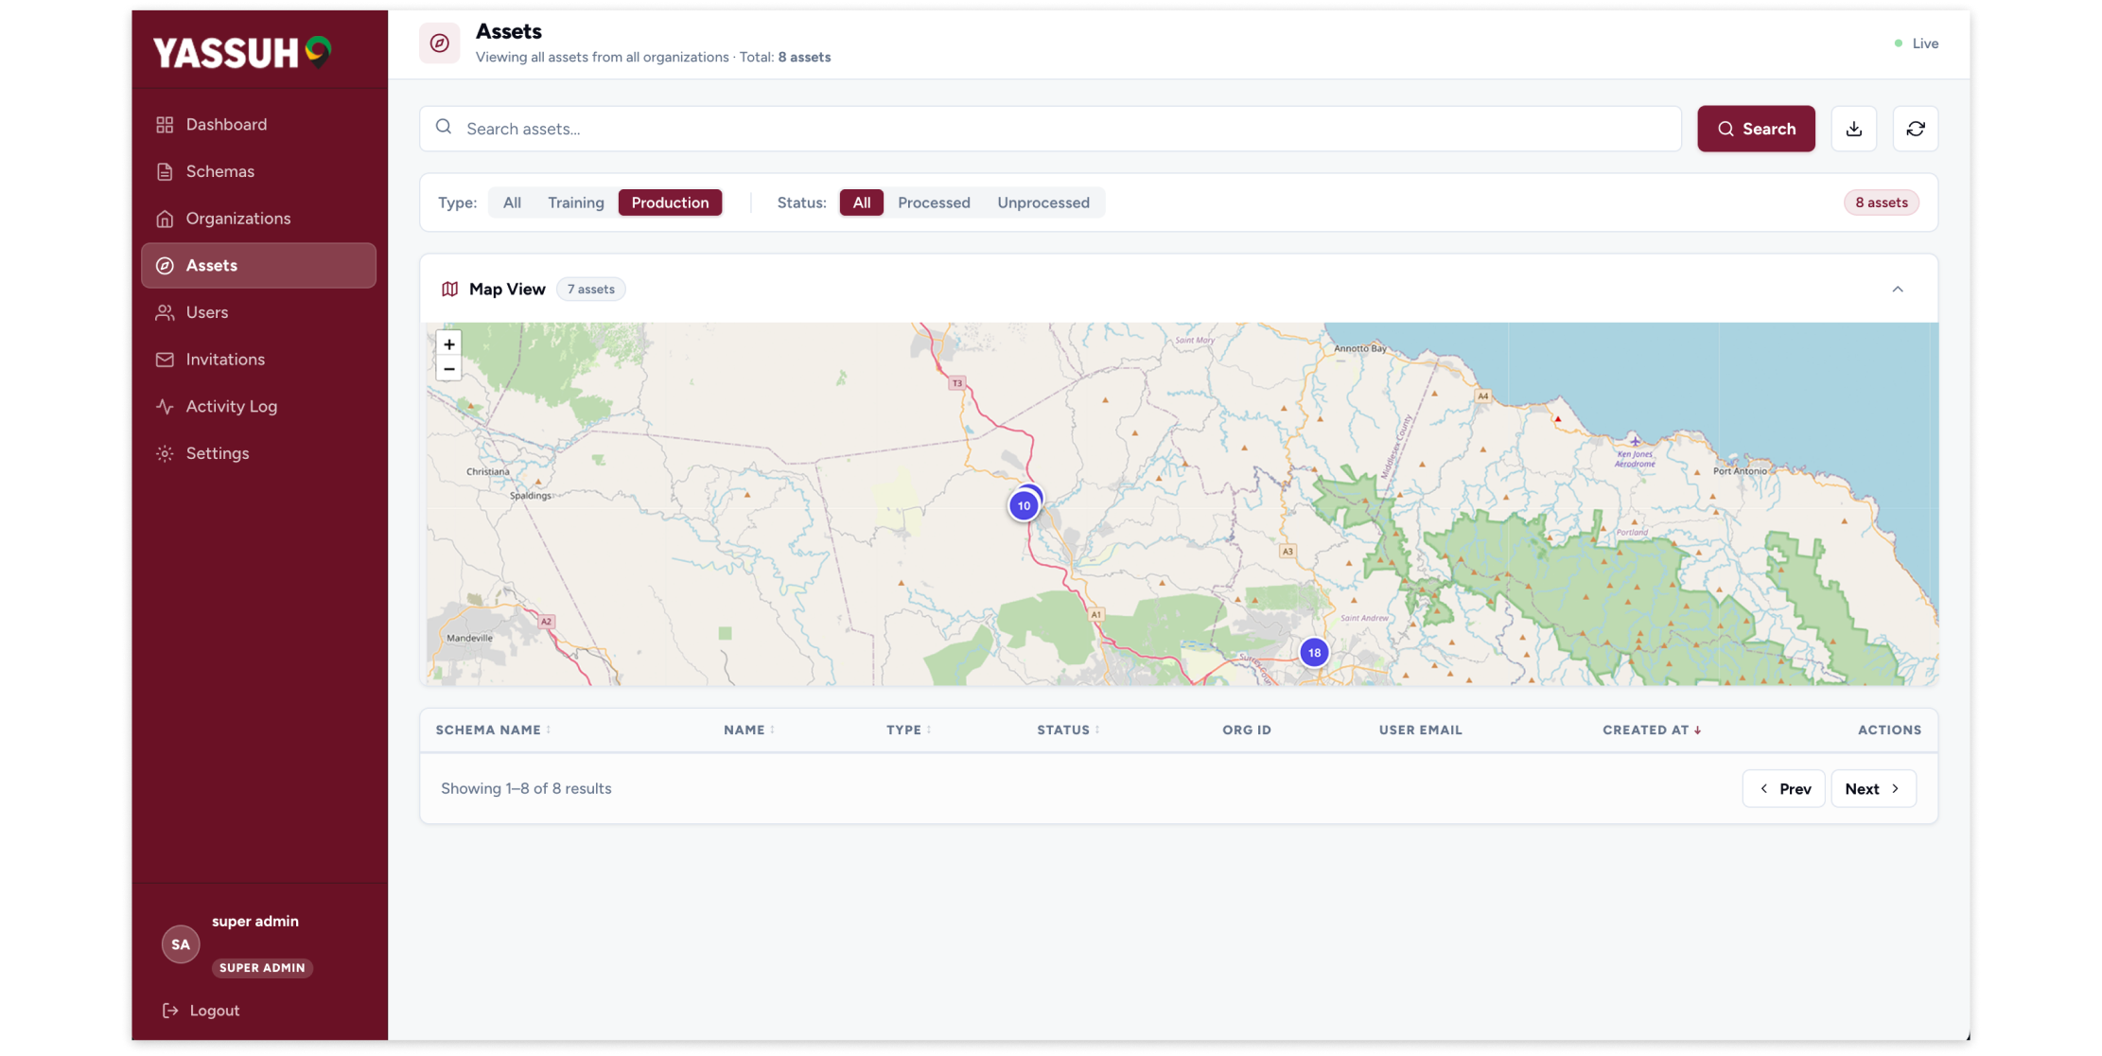The width and height of the screenshot is (2102, 1056).
Task: Collapse the Map View panel
Action: coord(1897,290)
